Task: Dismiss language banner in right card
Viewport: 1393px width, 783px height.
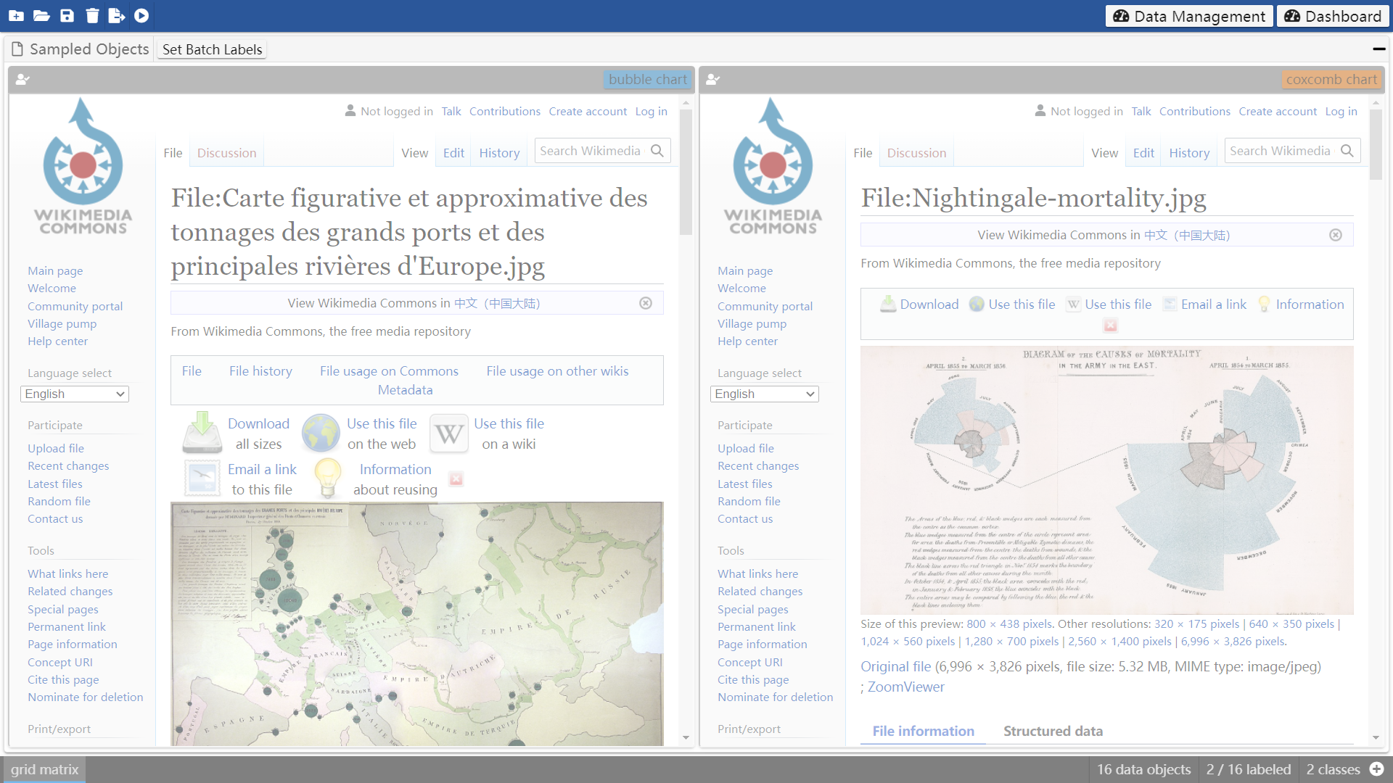Action: point(1336,235)
